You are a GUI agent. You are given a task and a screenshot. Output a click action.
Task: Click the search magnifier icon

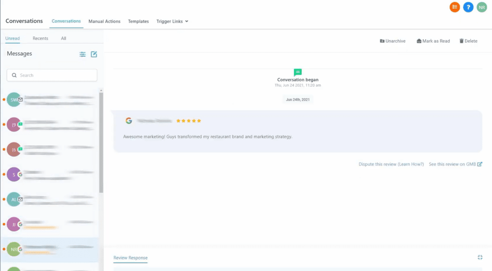click(x=14, y=75)
